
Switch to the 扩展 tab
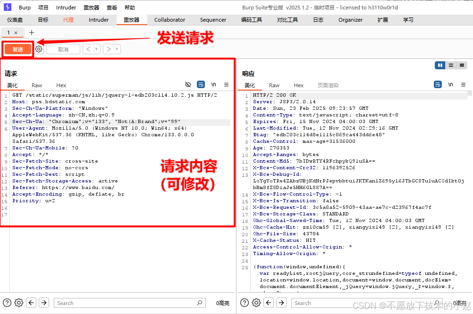coord(382,20)
